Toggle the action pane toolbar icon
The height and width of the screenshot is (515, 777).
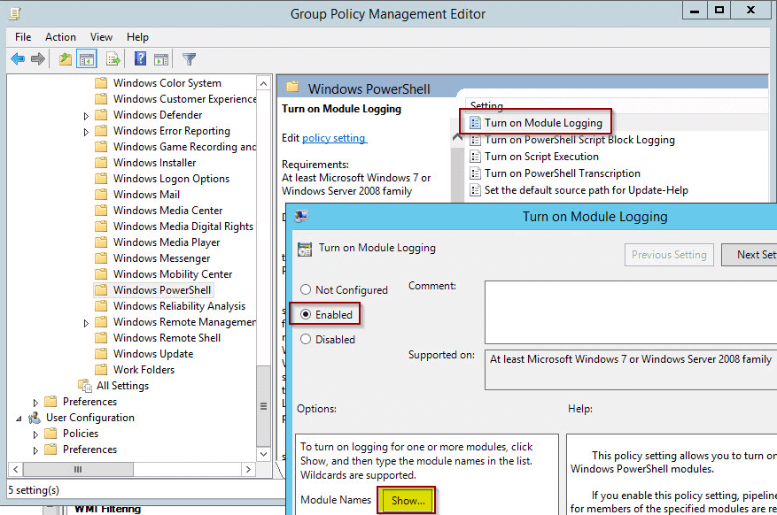click(x=161, y=59)
